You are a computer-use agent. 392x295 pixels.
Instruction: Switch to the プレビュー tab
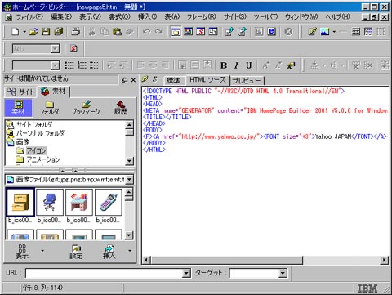click(x=247, y=80)
